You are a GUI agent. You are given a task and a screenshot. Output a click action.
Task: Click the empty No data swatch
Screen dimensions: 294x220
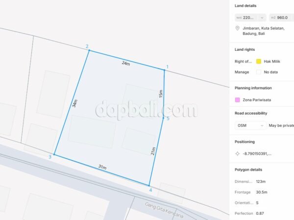pyautogui.click(x=259, y=72)
